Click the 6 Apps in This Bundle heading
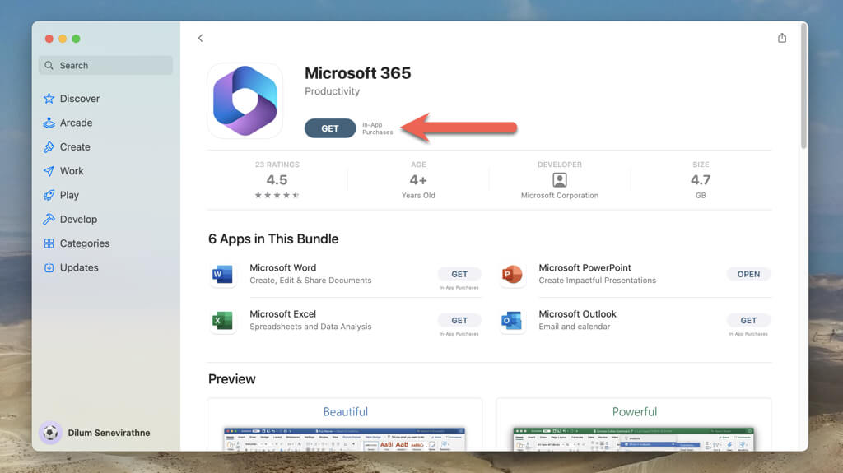 pos(273,239)
